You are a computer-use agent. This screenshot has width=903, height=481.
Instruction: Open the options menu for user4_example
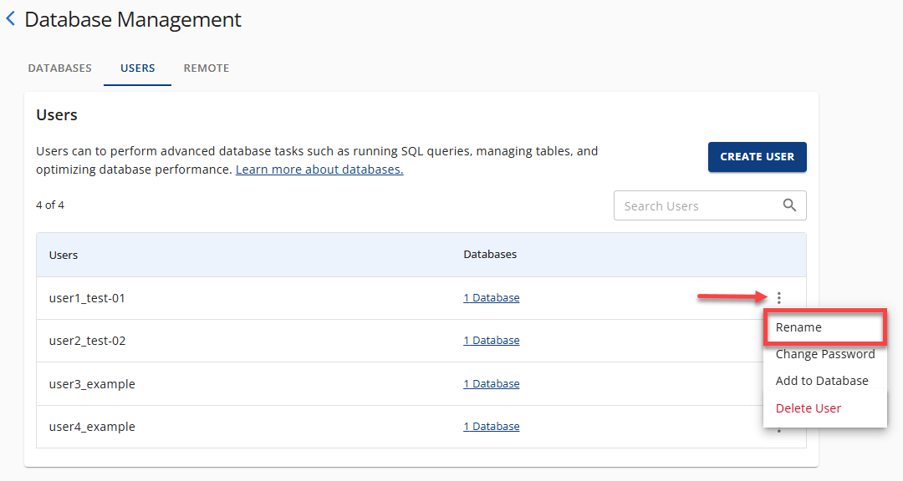[778, 429]
